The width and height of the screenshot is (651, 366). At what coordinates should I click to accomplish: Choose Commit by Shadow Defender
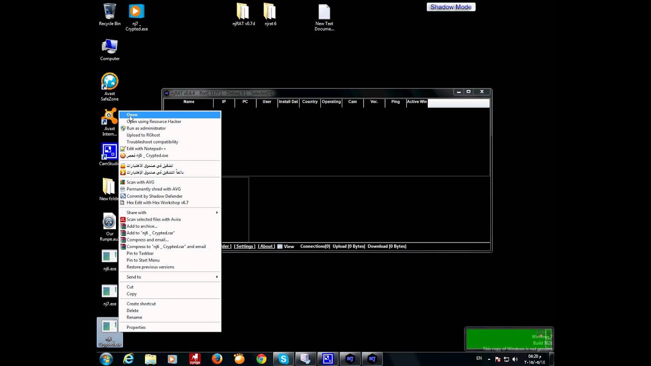tap(170, 196)
